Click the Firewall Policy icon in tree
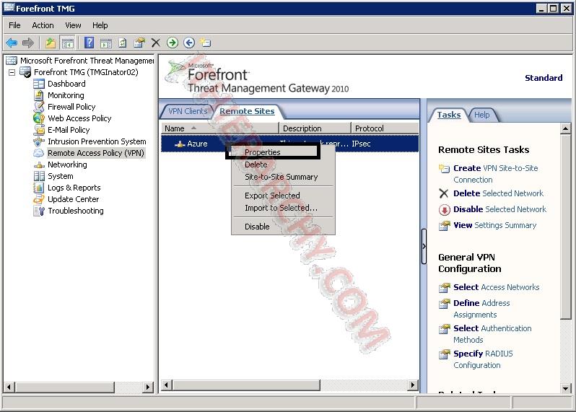Screen dimensions: 576x412 [39, 107]
